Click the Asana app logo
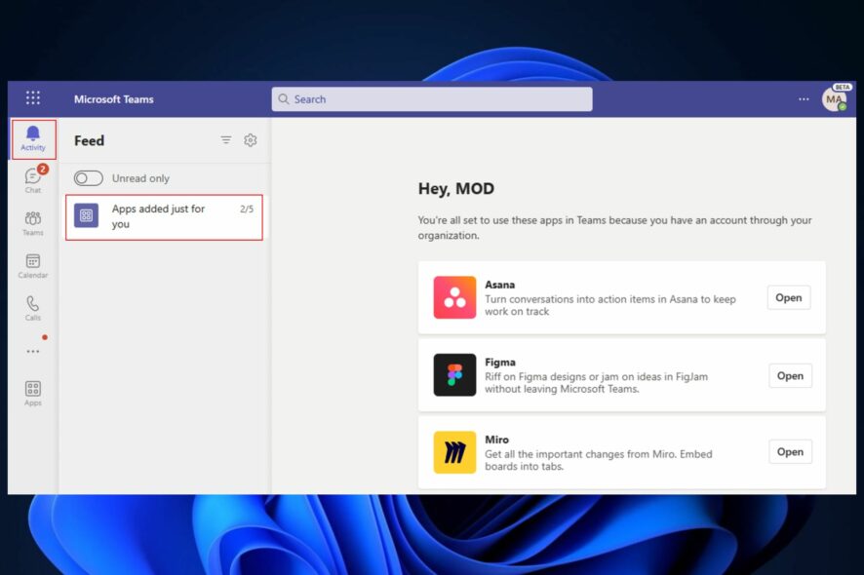864x575 pixels. (x=454, y=297)
